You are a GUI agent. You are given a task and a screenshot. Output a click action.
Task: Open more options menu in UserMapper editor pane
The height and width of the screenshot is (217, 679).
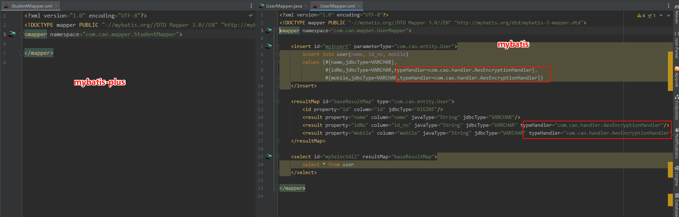click(x=668, y=6)
